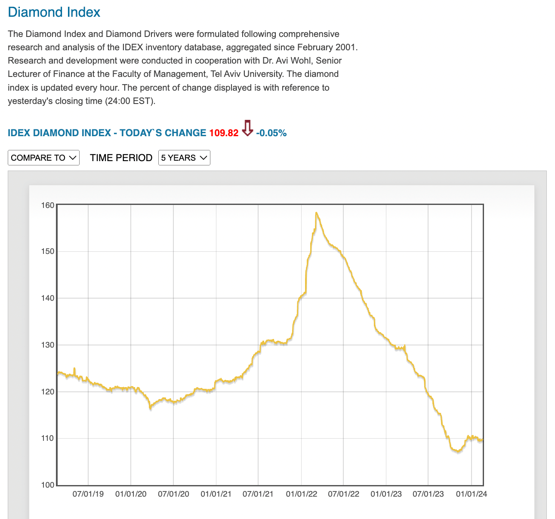Click the 130 y-axis label

(49, 345)
